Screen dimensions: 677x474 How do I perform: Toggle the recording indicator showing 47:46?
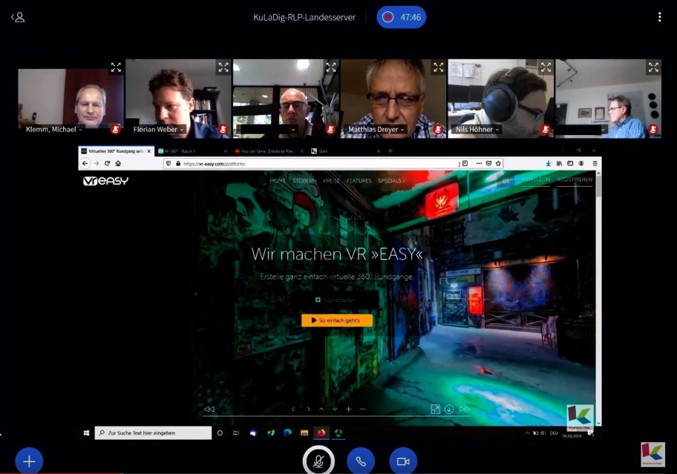coord(401,17)
